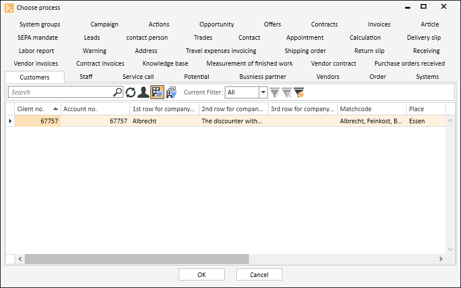Click the vertical scrollbar up arrow
Image resolution: width=461 pixels, height=288 pixels.
(450, 120)
